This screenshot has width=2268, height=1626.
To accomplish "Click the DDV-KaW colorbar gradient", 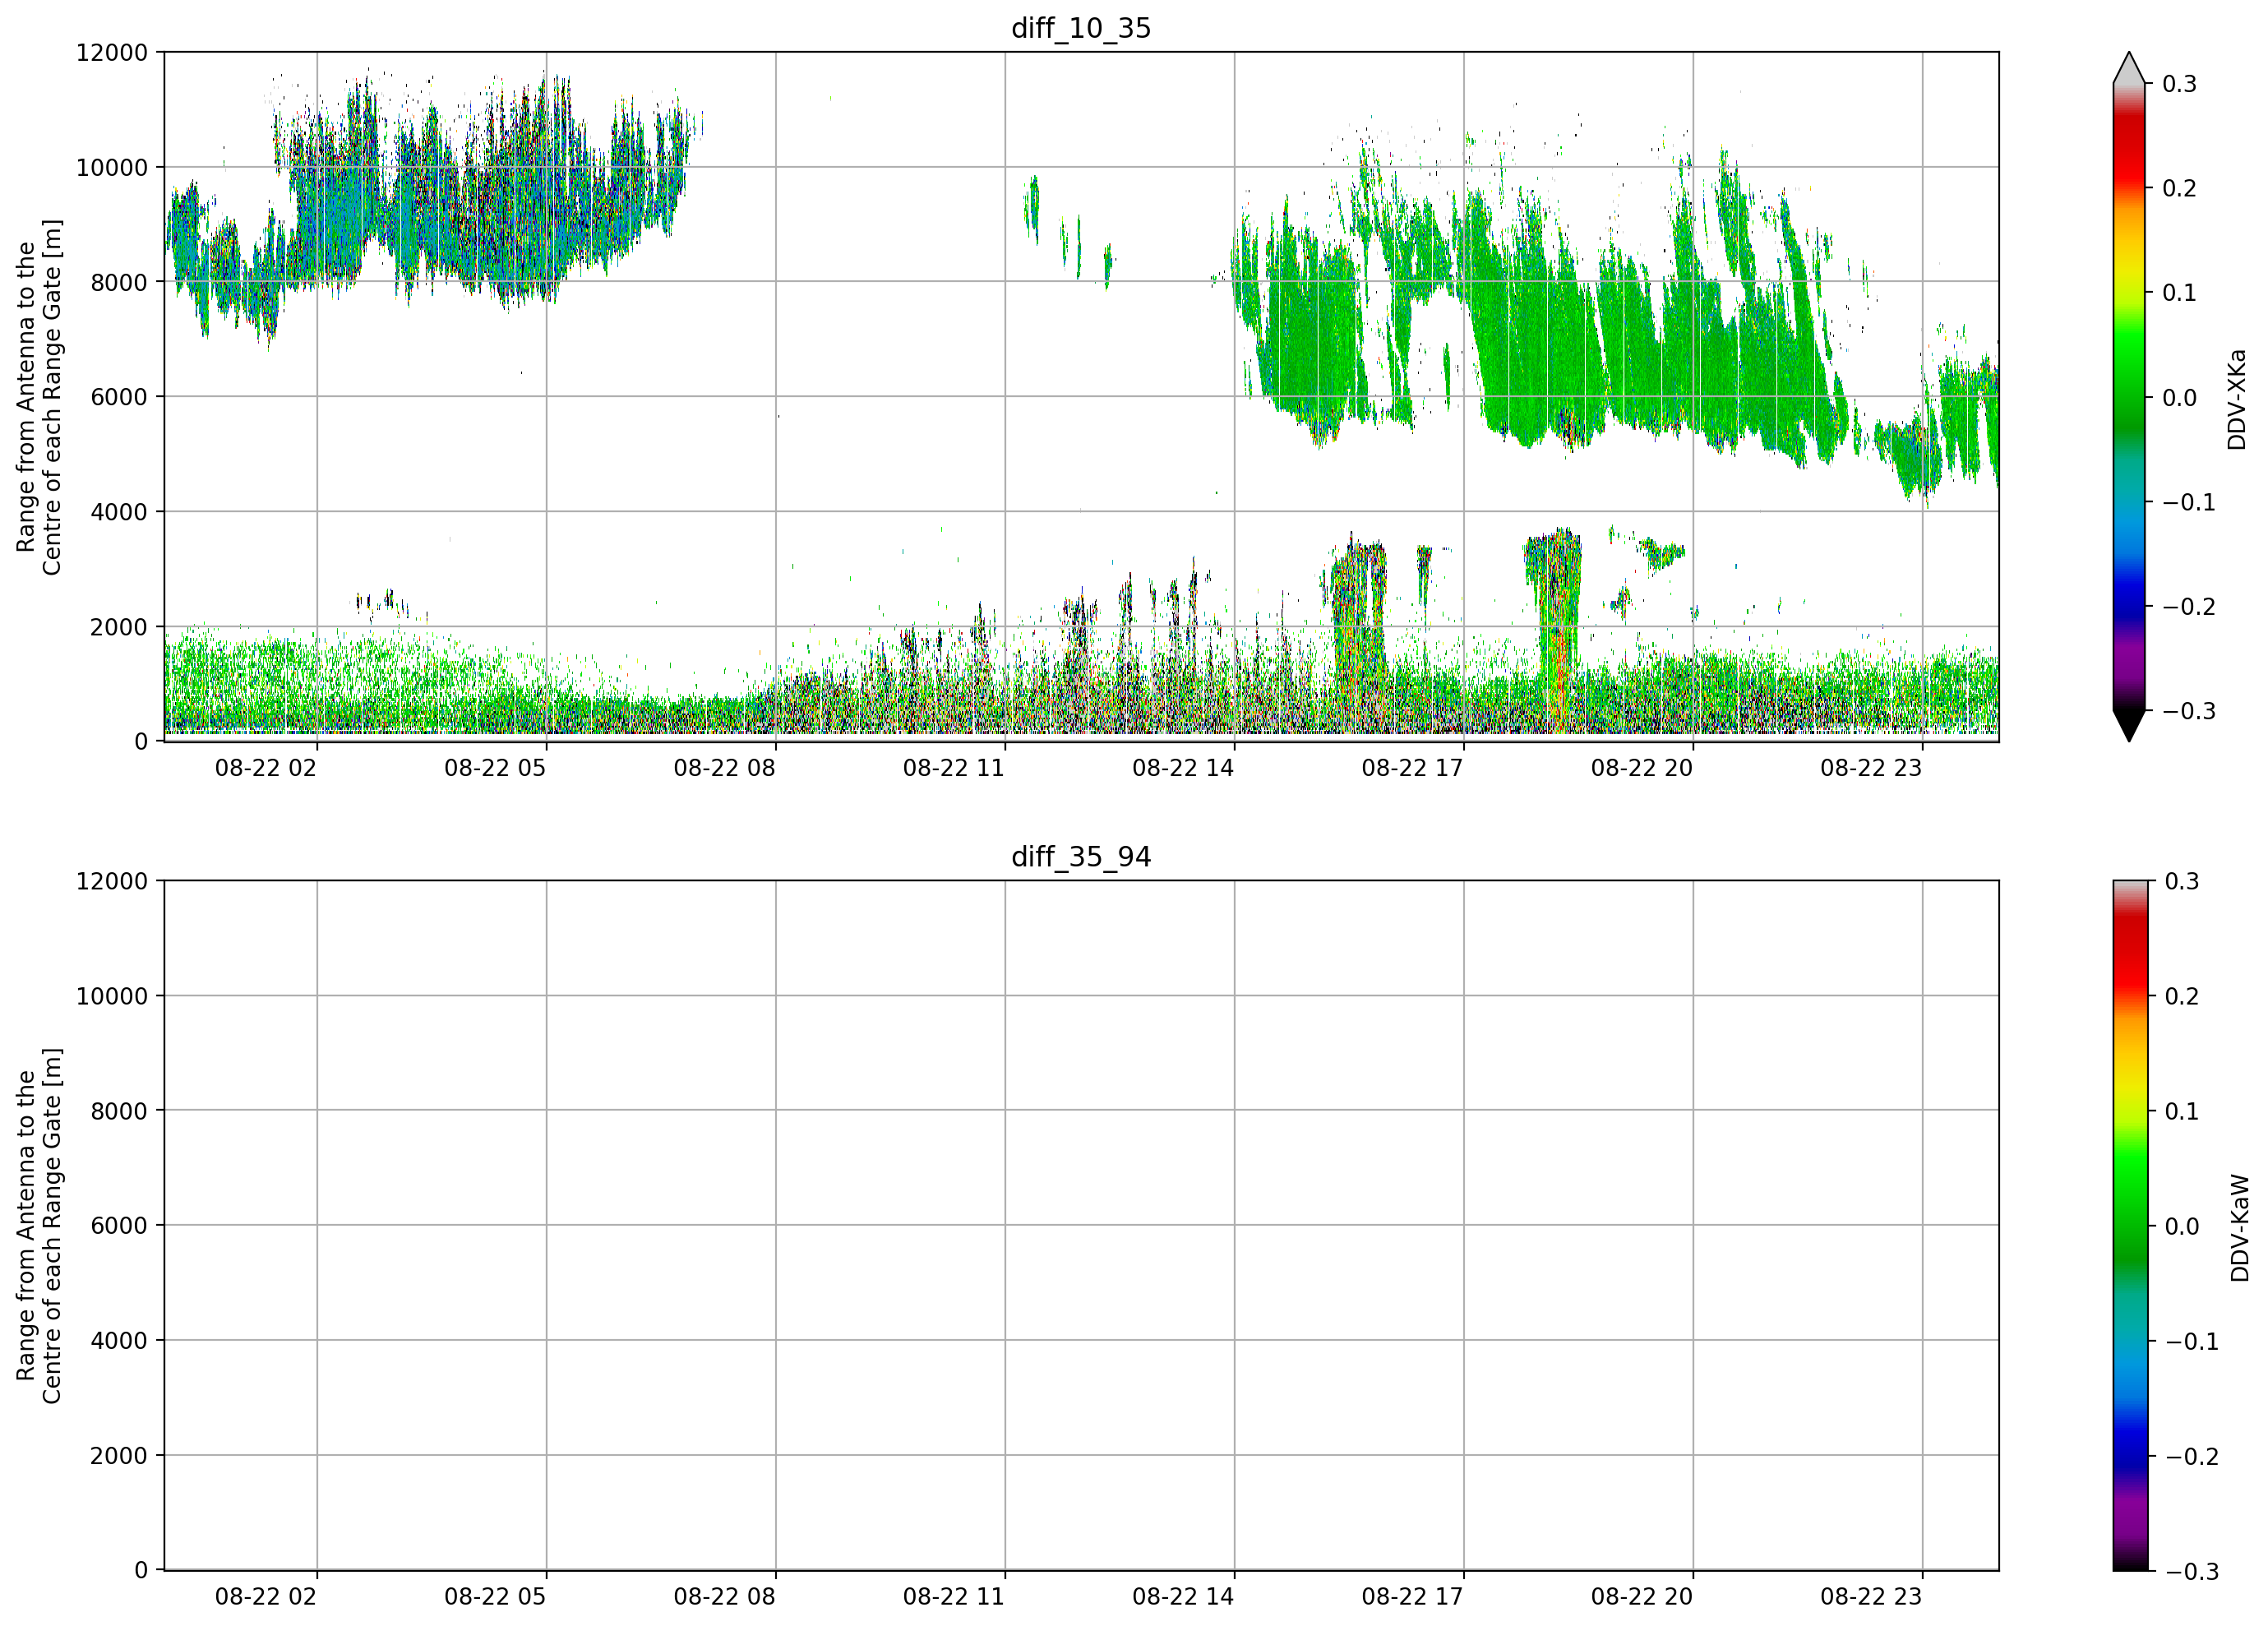I will pos(2129,1226).
